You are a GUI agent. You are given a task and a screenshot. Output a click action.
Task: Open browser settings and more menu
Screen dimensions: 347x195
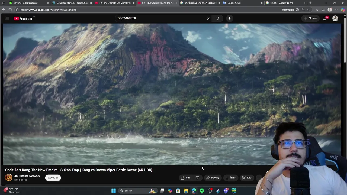336,10
